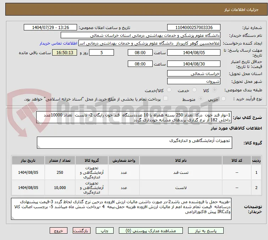Click the countdown timer 16:50:13 field
This screenshot has height=240, width=268.
(x=65, y=52)
